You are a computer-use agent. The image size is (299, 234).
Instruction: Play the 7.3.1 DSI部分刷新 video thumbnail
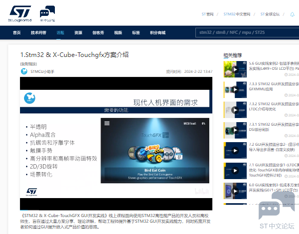click(235, 130)
